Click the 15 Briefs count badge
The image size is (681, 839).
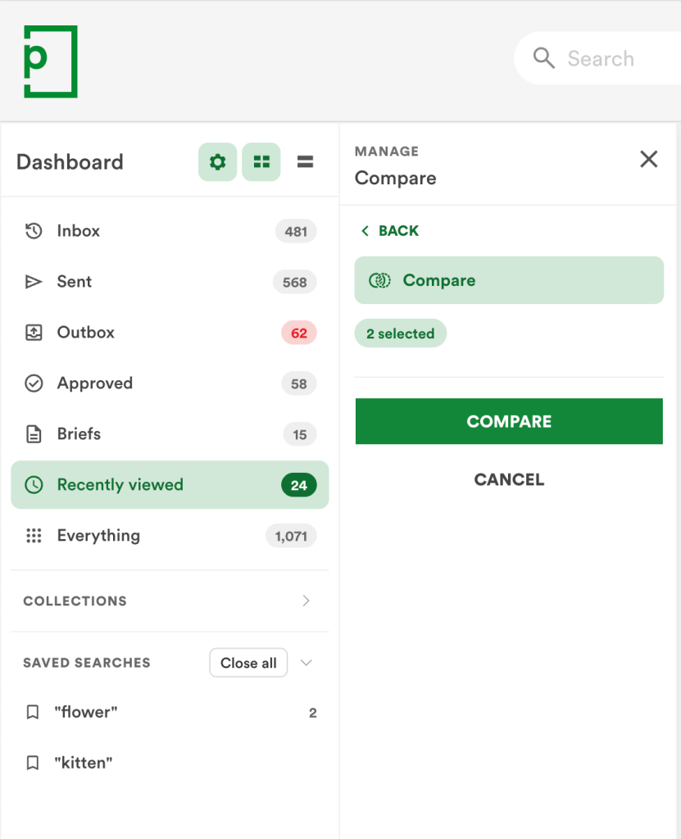click(300, 434)
